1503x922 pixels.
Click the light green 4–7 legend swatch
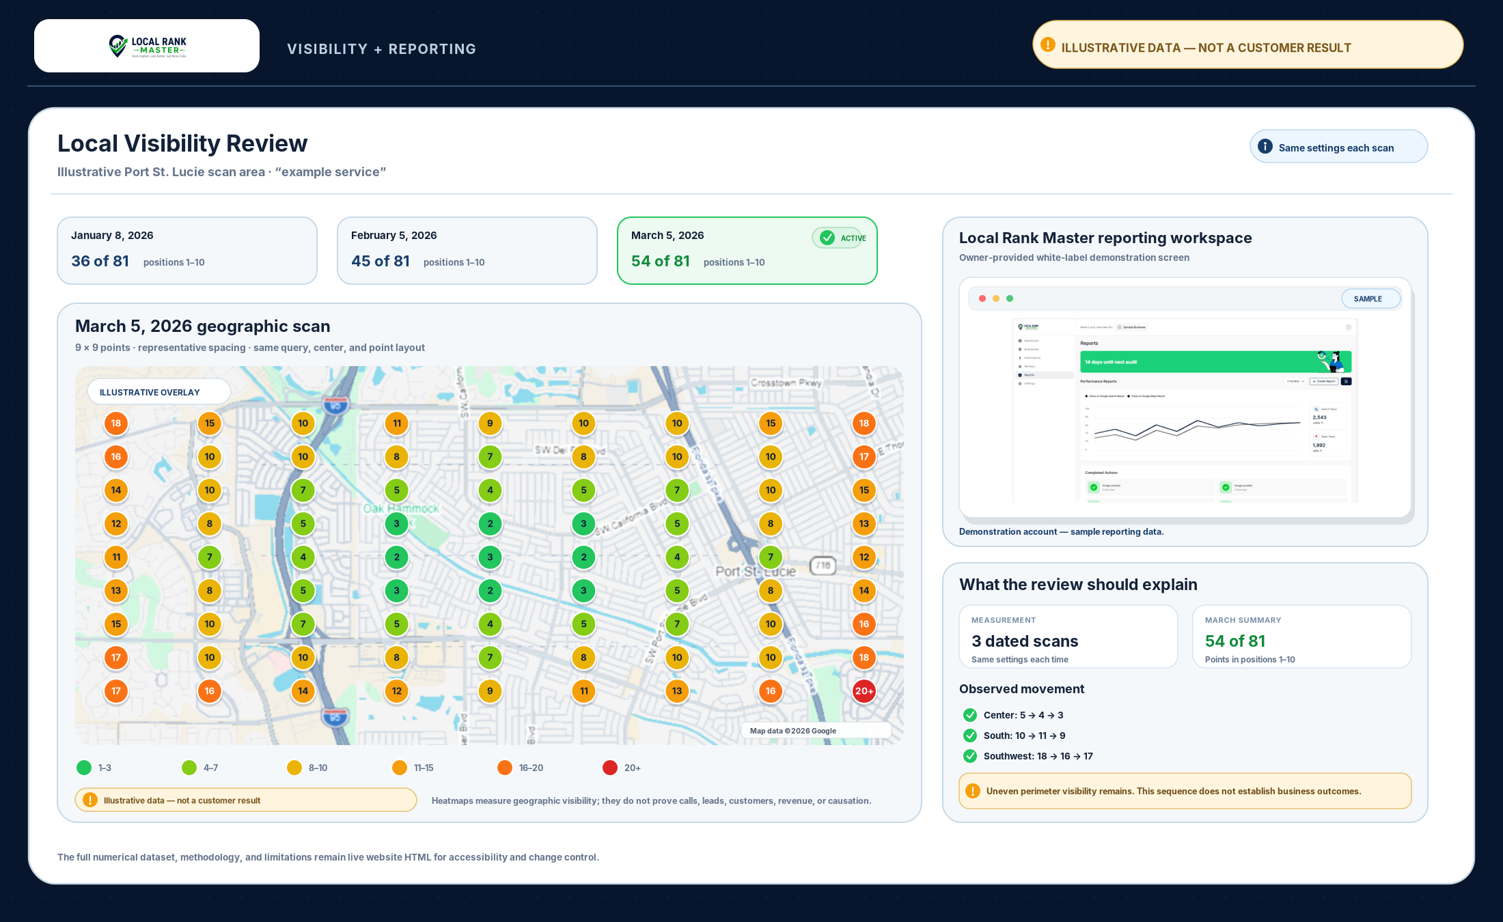(189, 768)
